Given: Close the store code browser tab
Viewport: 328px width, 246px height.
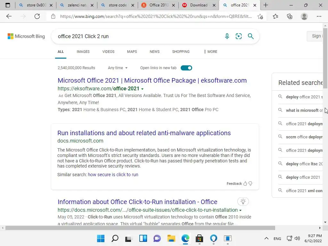Looking at the screenshot, I should pyautogui.click(x=133, y=5).
